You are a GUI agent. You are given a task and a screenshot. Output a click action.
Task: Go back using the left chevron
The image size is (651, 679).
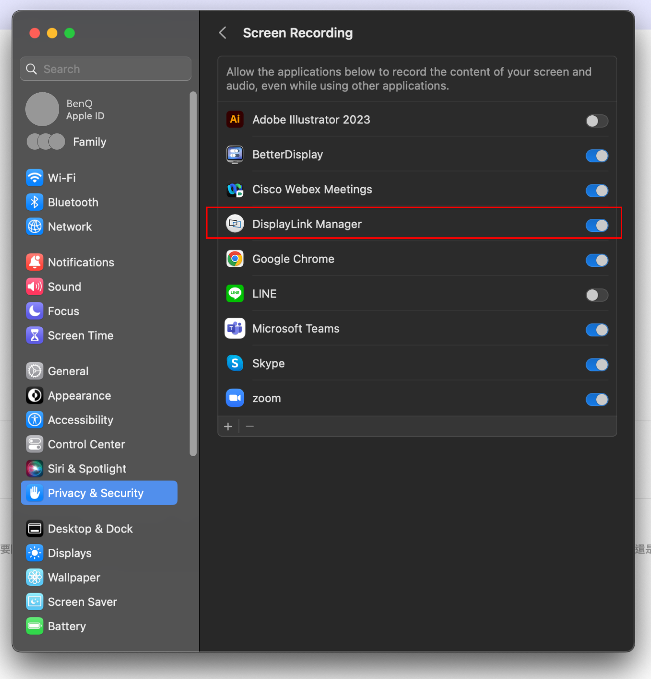(222, 33)
